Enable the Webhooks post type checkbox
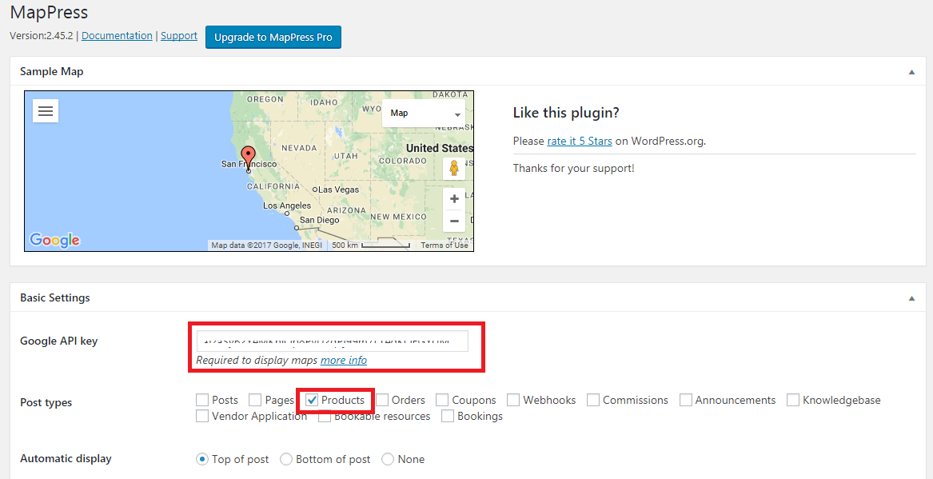 513,400
